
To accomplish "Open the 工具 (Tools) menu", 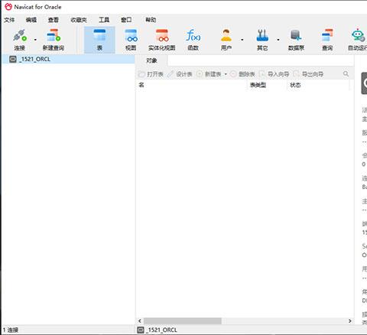I will pyautogui.click(x=104, y=20).
